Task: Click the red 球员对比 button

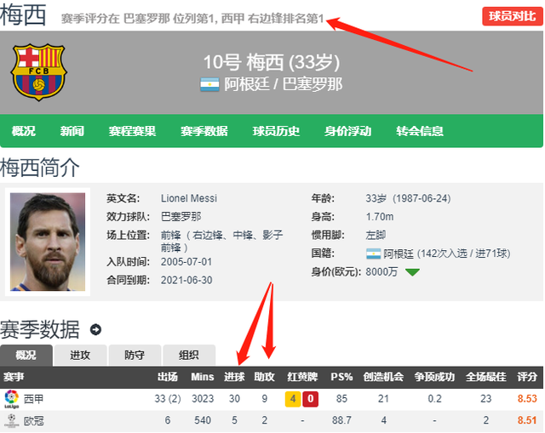Action: 512,16
